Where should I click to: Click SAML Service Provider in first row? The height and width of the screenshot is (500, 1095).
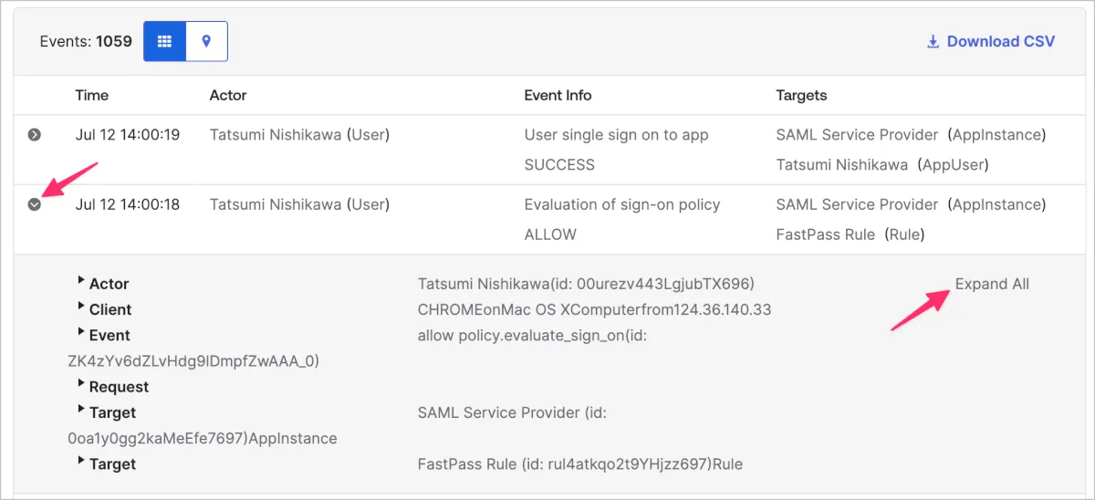857,135
